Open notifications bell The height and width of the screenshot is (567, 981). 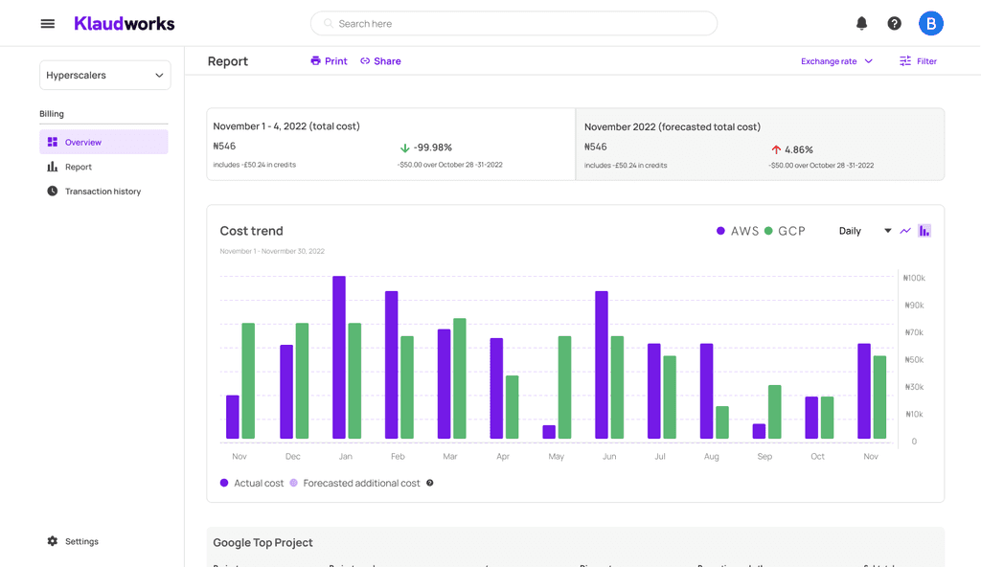pyautogui.click(x=861, y=23)
